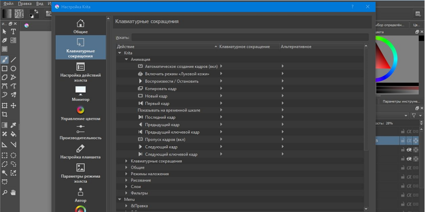
Task: Go to Общие settings page
Action: click(80, 26)
